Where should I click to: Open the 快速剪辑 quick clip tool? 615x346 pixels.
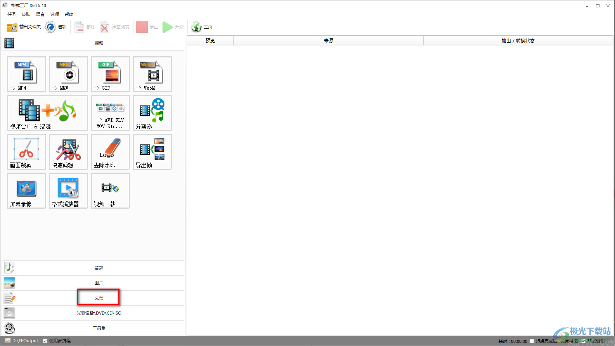(x=68, y=152)
